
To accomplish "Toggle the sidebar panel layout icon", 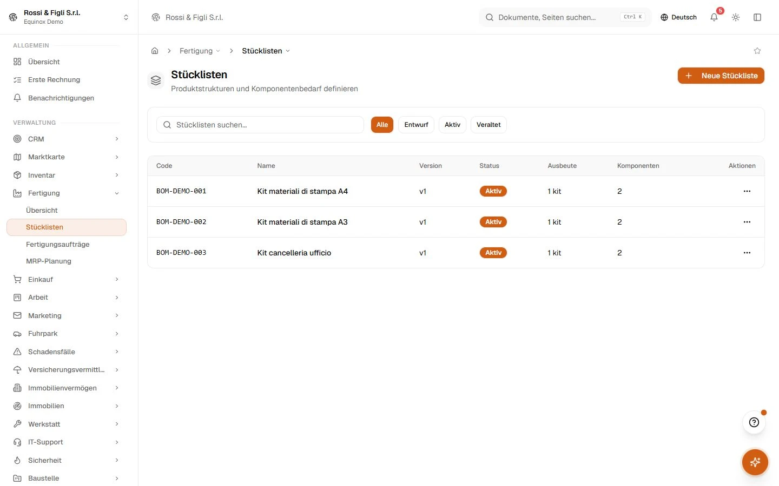I will (757, 17).
